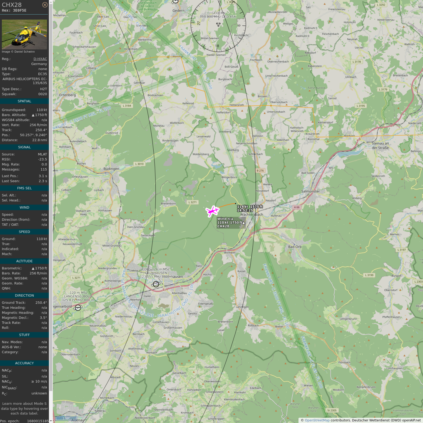Click the Langenselbold airfield symbol

pyautogui.click(x=78, y=308)
